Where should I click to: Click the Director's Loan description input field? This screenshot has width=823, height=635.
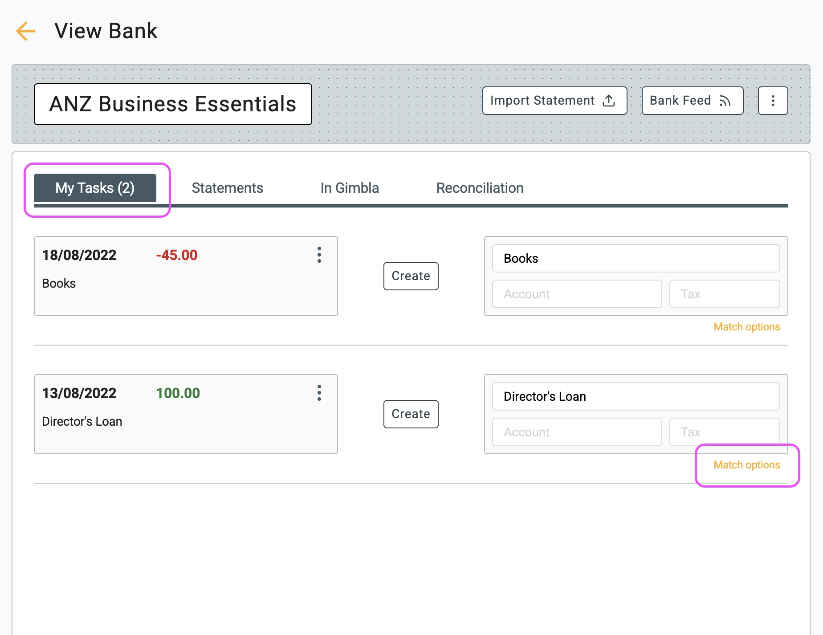coord(636,396)
